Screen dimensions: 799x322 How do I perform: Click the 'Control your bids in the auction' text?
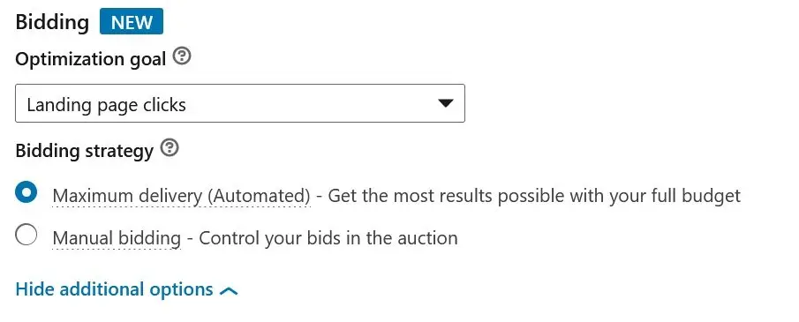328,238
